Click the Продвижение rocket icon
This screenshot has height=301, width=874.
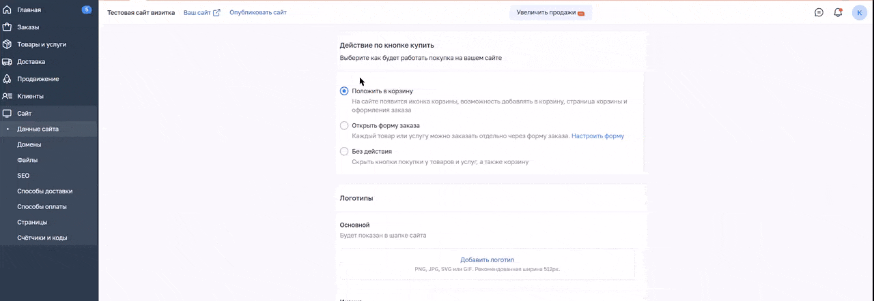tap(8, 79)
